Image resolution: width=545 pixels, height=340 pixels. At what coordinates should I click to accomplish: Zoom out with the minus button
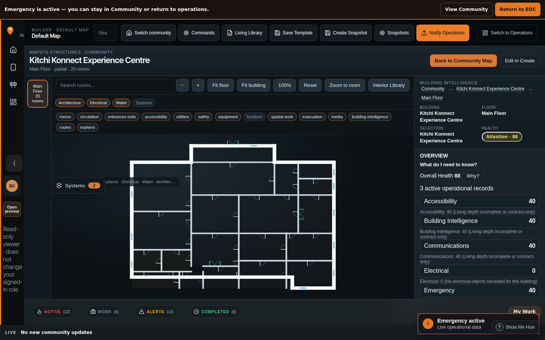182,85
